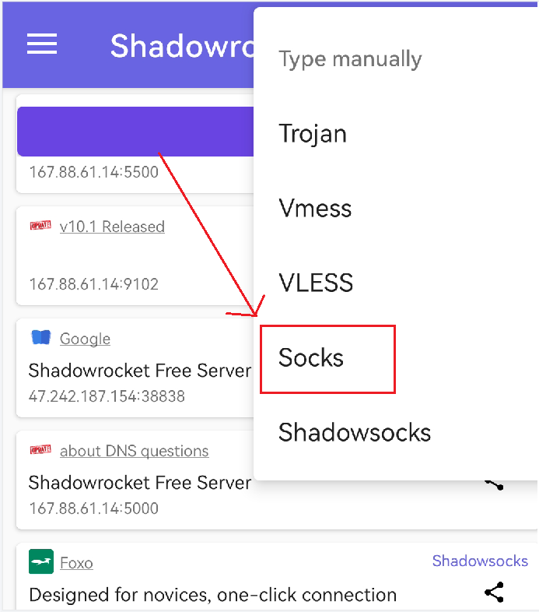Select the purple highlighted server bar
539x612 pixels.
[x=135, y=132]
